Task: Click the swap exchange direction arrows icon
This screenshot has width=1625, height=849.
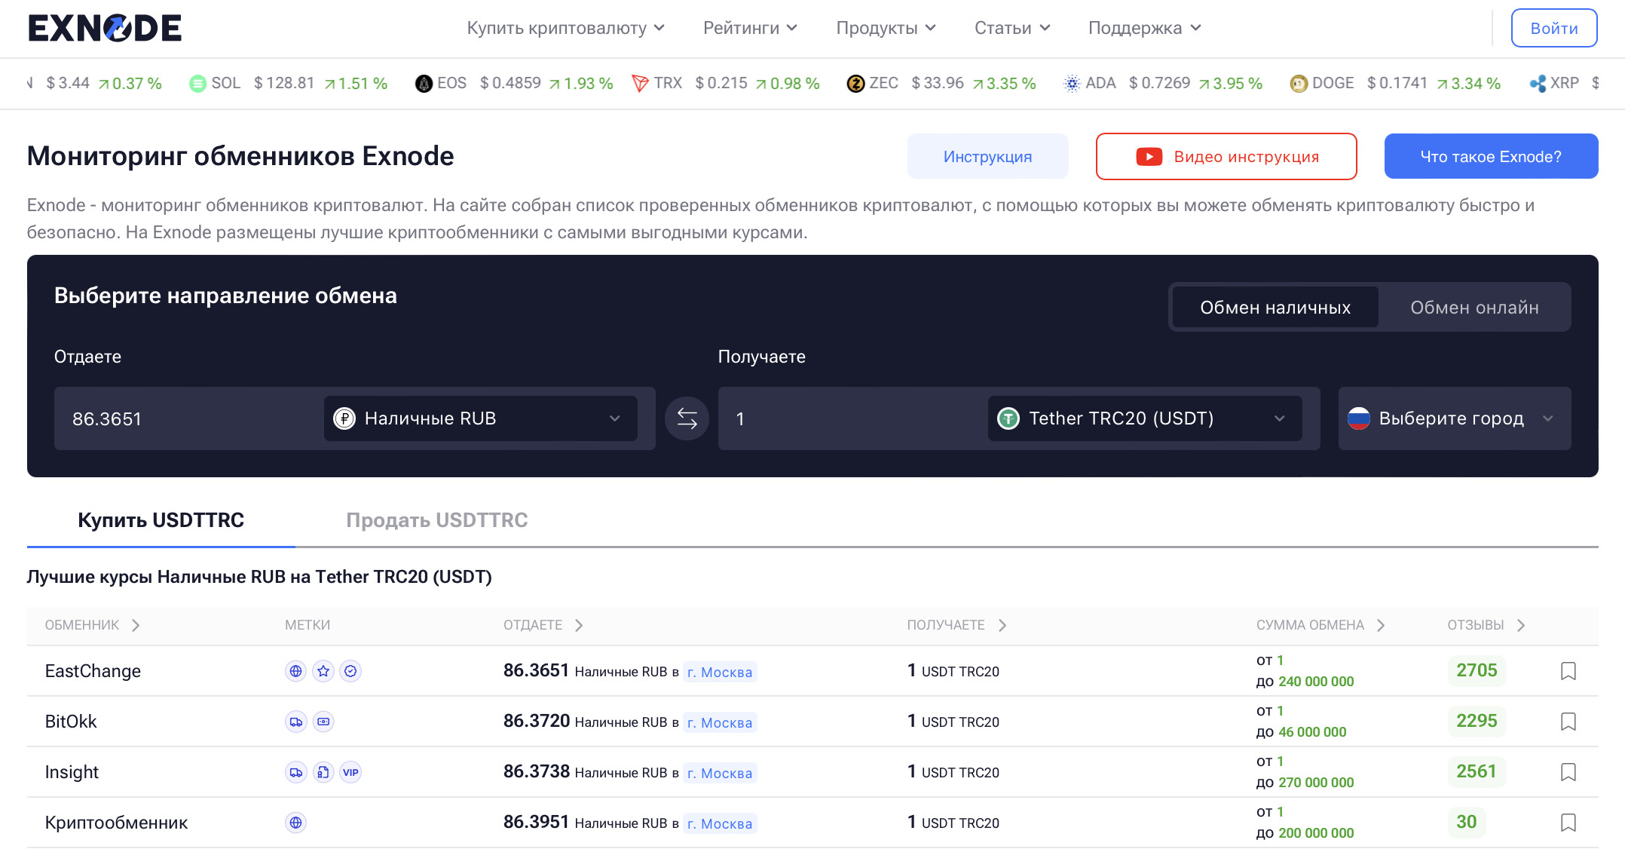Action: point(687,418)
